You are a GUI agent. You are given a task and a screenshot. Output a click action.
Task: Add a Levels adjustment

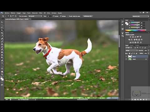pyautogui.click(x=133, y=37)
